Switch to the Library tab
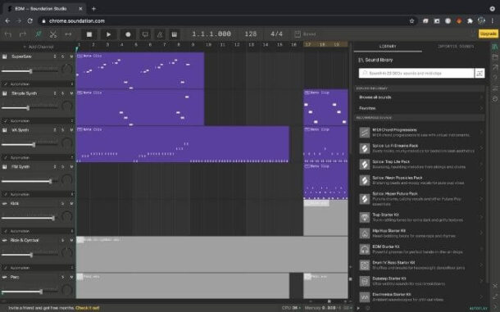 coord(388,47)
